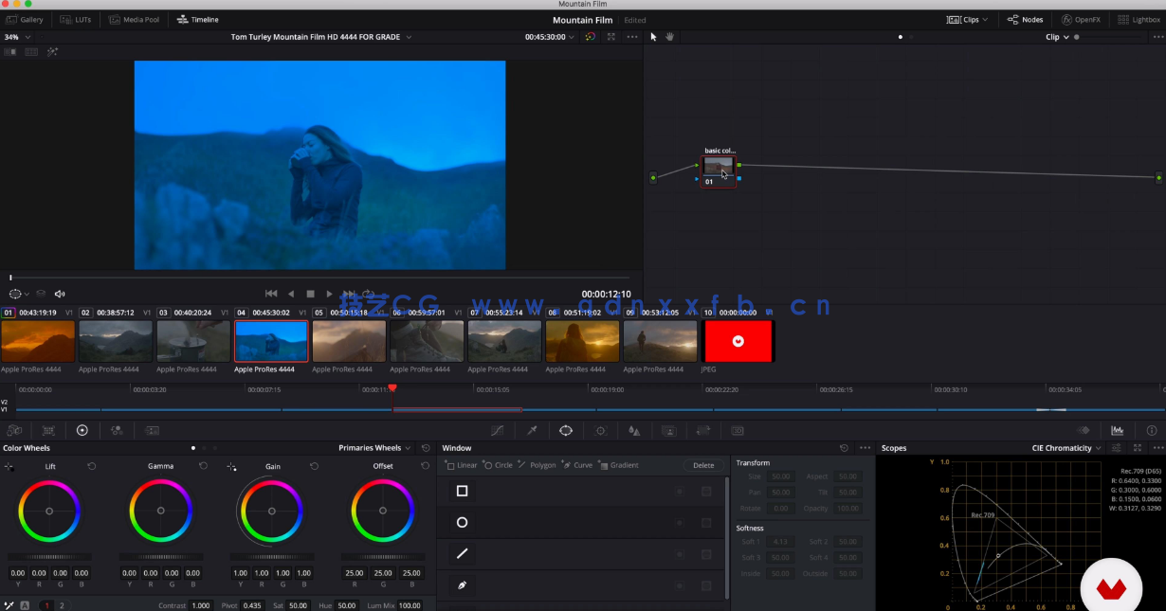
Task: Open the Gallery panel
Action: [25, 19]
